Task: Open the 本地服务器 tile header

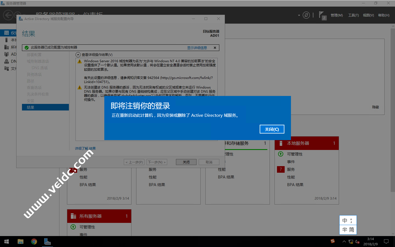Action: tap(306, 143)
